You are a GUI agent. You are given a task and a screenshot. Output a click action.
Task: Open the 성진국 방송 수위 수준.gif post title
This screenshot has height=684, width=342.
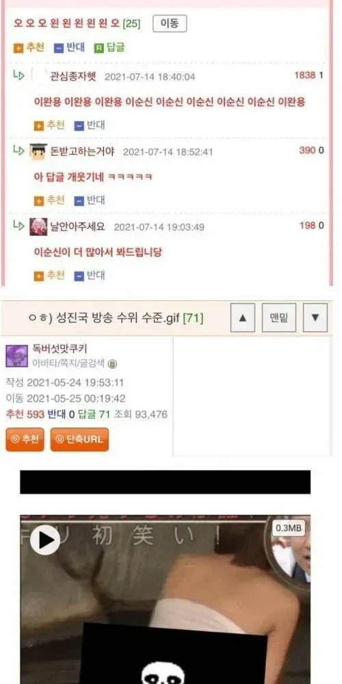pyautogui.click(x=116, y=319)
